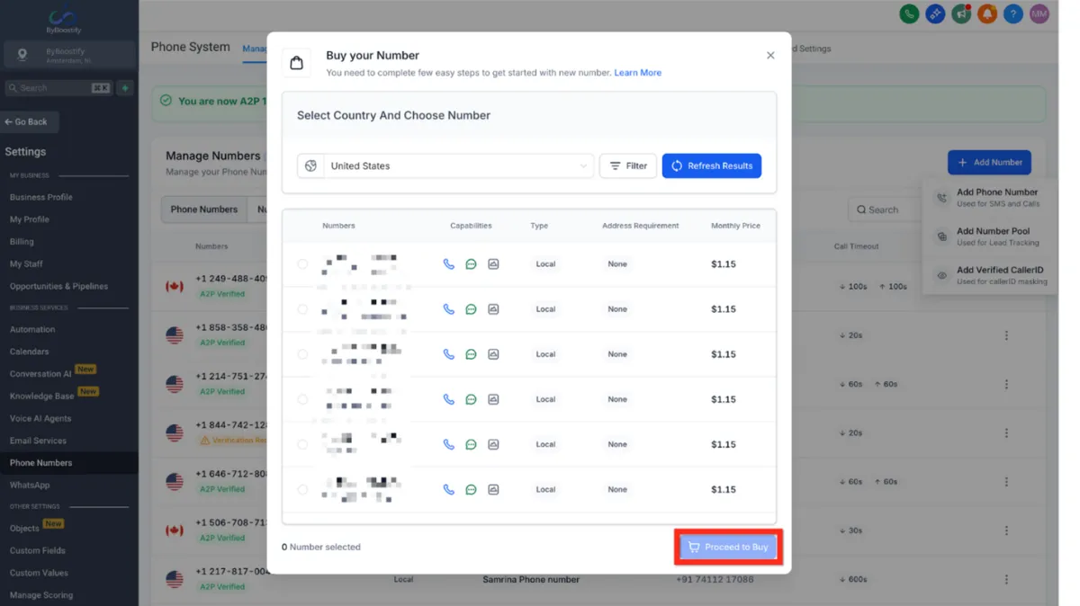Viewport: 1080px width, 606px height.
Task: Choose Add Phone Number from menu
Action: tap(990, 198)
